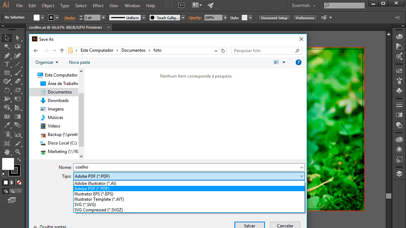Click the white fill color swatch
This screenshot has width=406, height=228.
(8, 164)
